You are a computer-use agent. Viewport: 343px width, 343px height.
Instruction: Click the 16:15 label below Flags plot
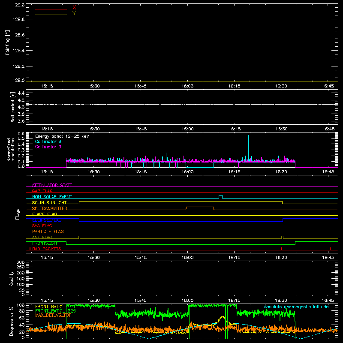point(234,258)
